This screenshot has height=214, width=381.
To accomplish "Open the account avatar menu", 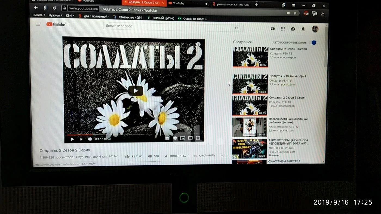I will click(x=315, y=29).
